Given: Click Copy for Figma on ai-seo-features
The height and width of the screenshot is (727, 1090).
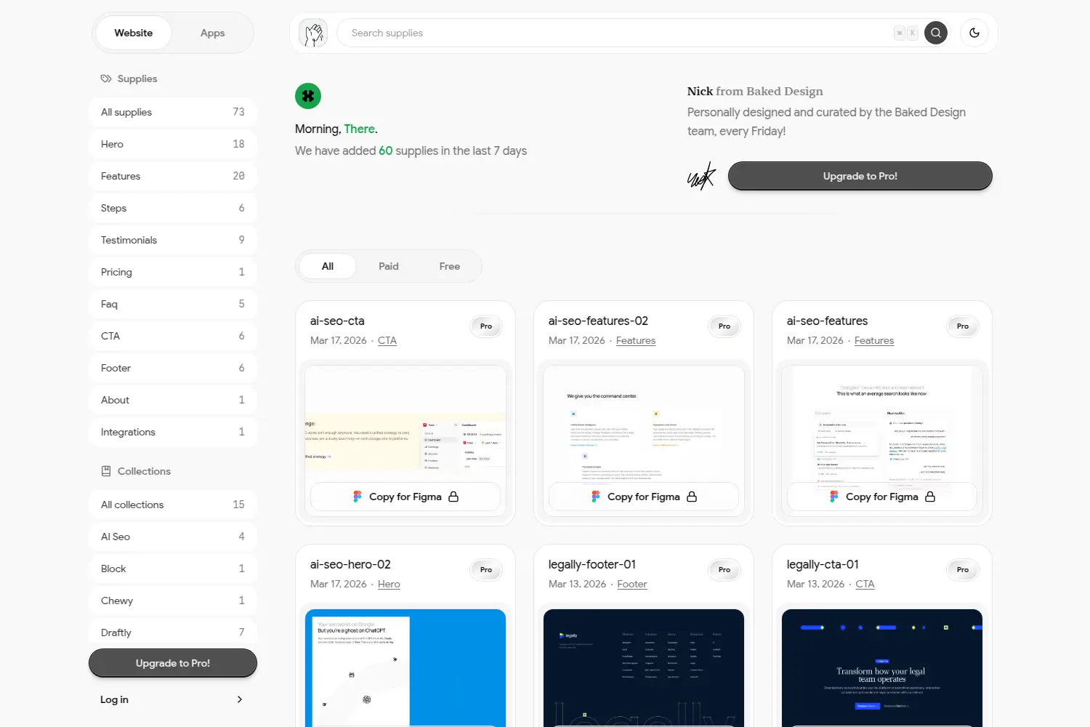Looking at the screenshot, I should click(882, 497).
